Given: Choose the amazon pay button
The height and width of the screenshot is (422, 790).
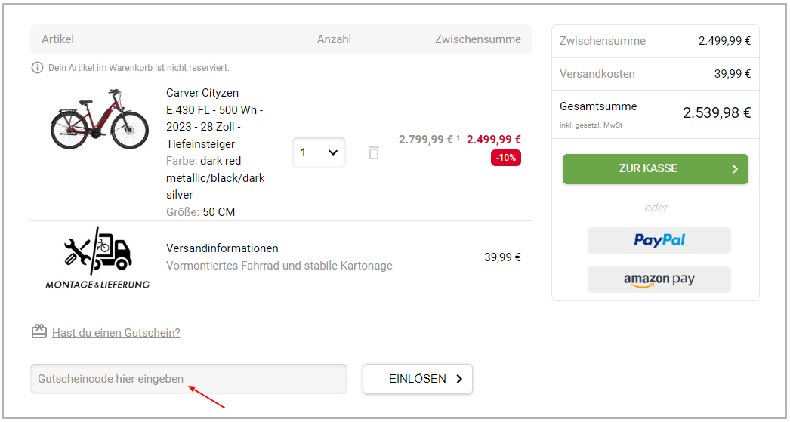Looking at the screenshot, I should click(x=659, y=279).
